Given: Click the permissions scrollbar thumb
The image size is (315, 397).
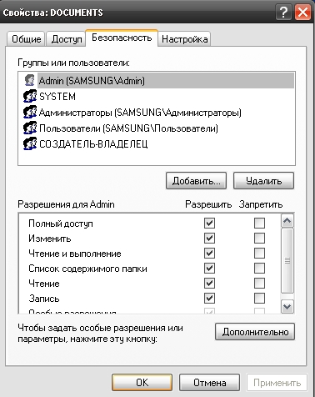Looking at the screenshot, I should 287,261.
